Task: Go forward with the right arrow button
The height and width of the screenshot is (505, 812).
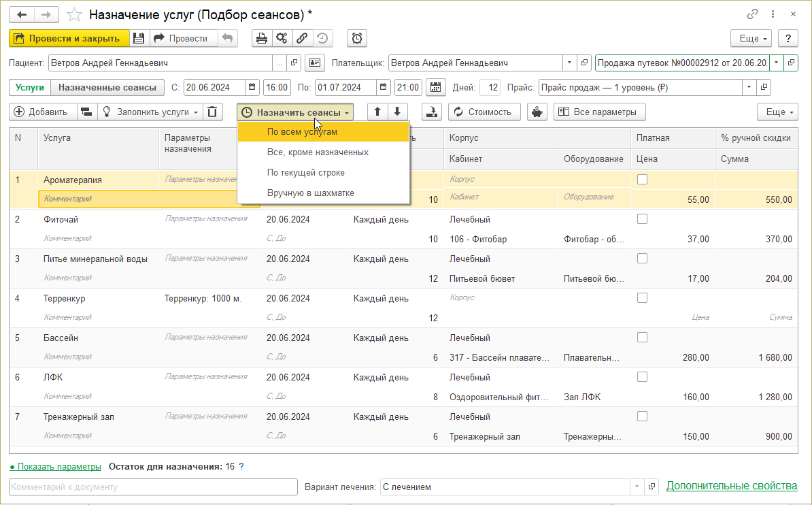Action: click(x=46, y=14)
